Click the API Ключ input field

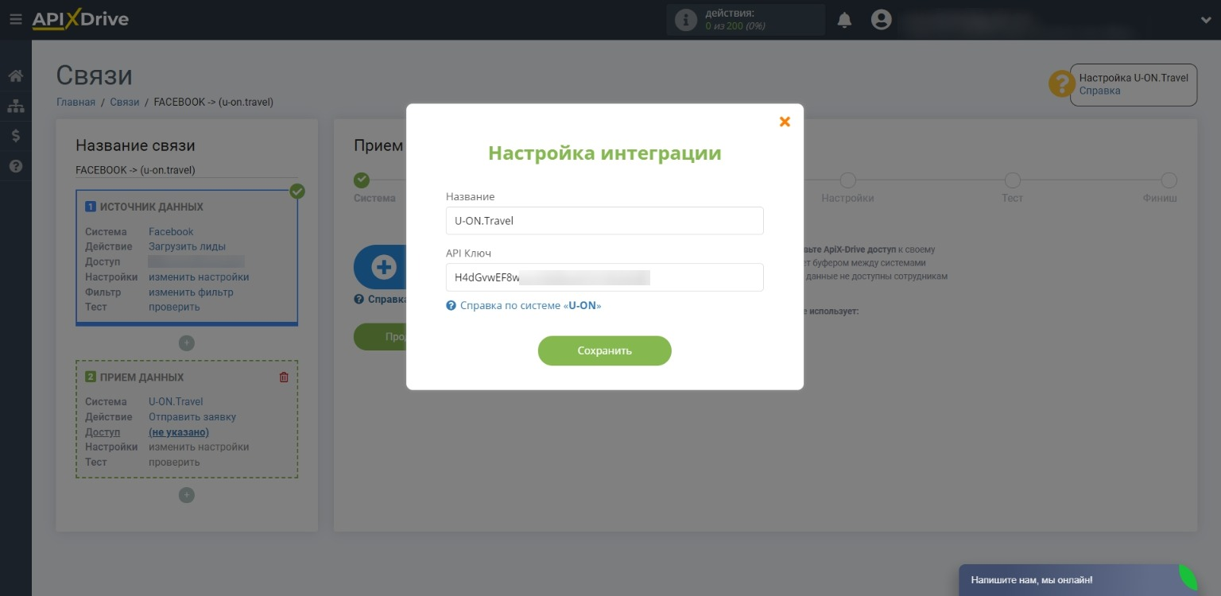[x=605, y=277]
